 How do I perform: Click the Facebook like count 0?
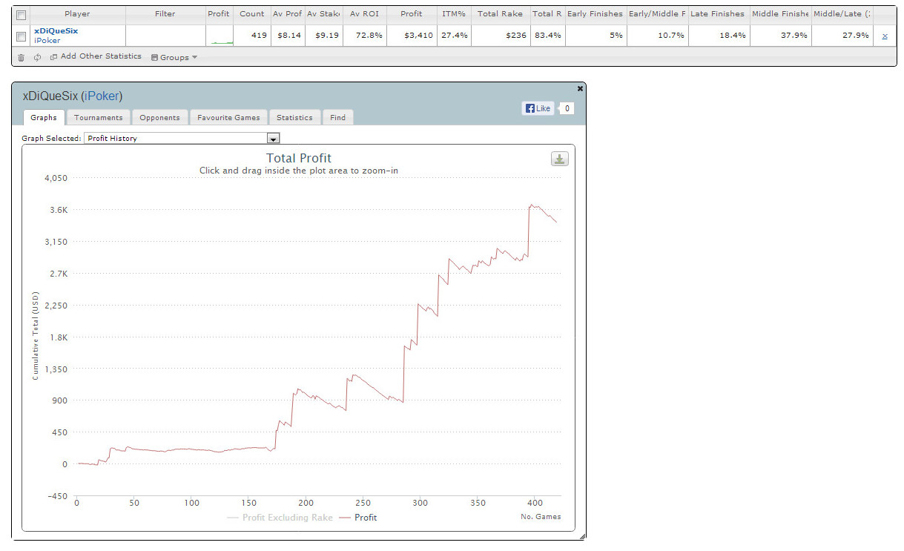coord(566,108)
